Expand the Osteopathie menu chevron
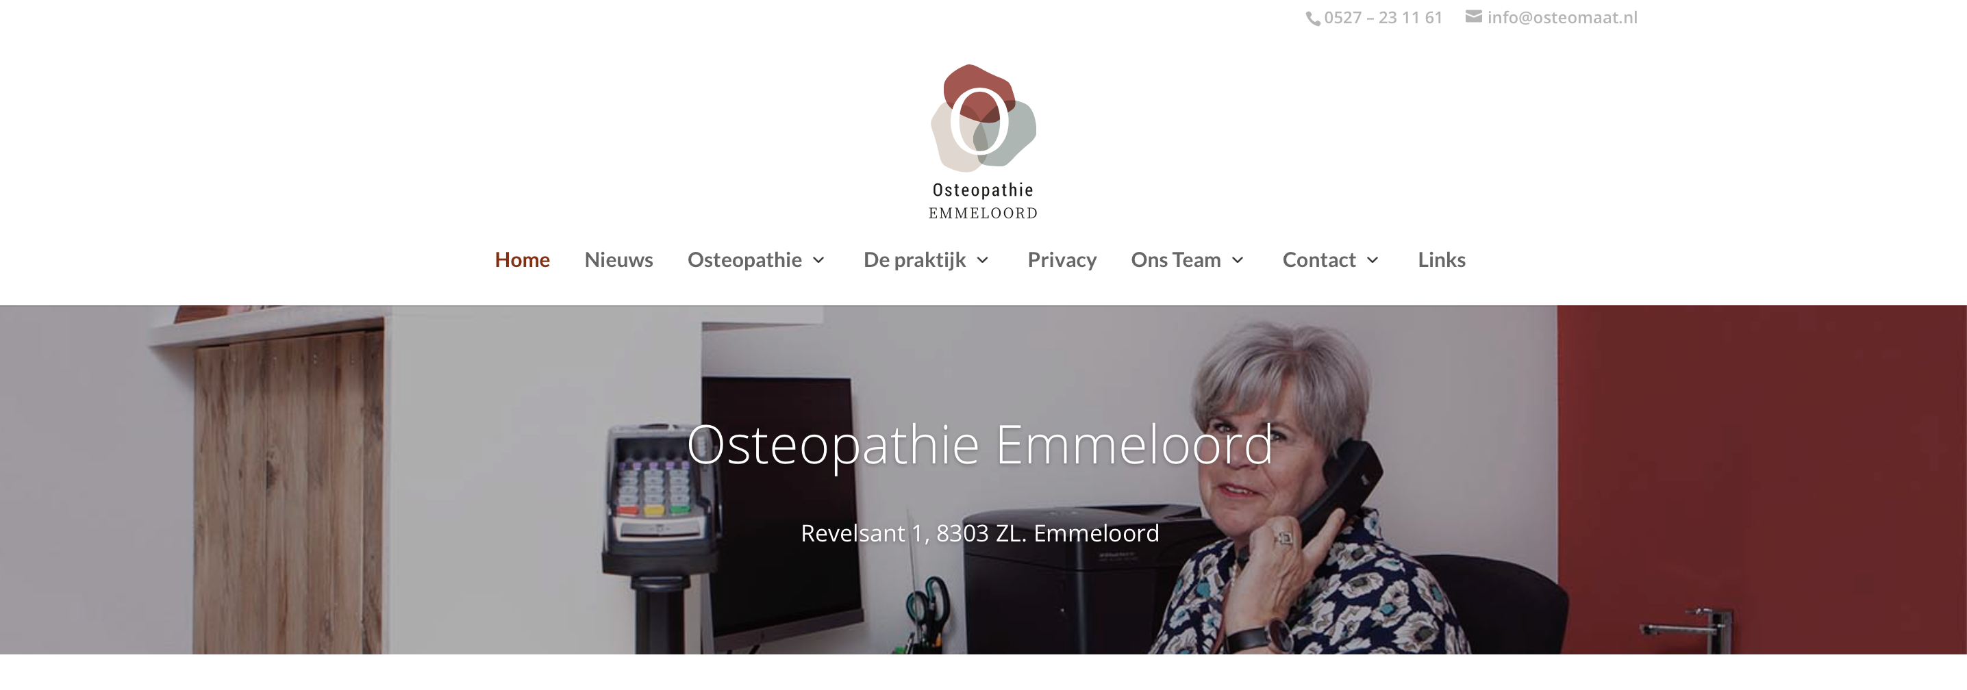The width and height of the screenshot is (1967, 690). 818,260
